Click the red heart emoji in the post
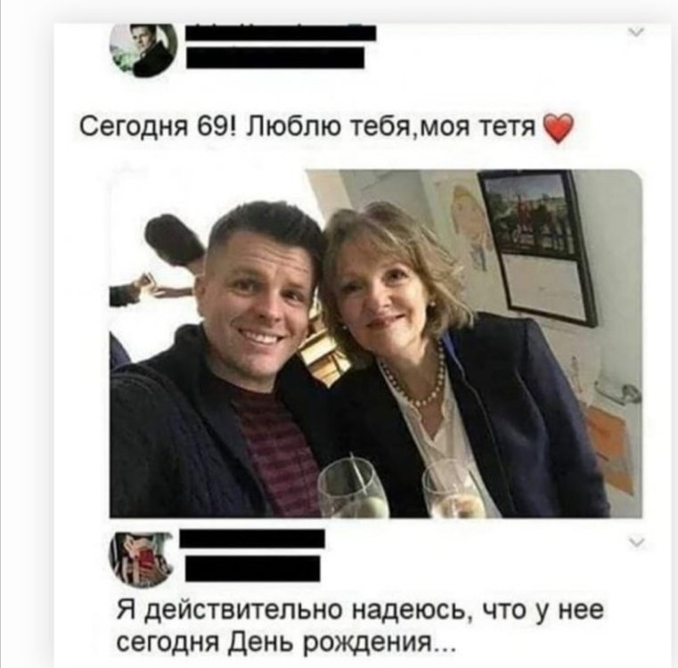The height and width of the screenshot is (668, 678). [x=558, y=128]
